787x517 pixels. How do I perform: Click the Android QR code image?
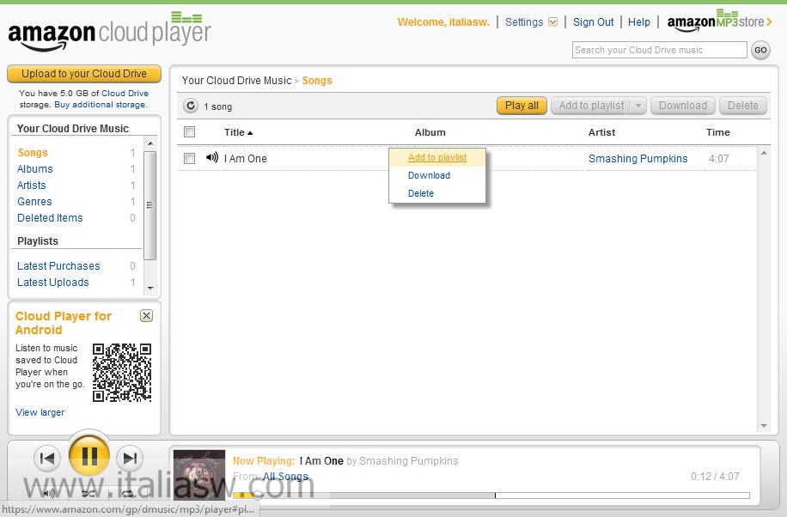coord(122,373)
